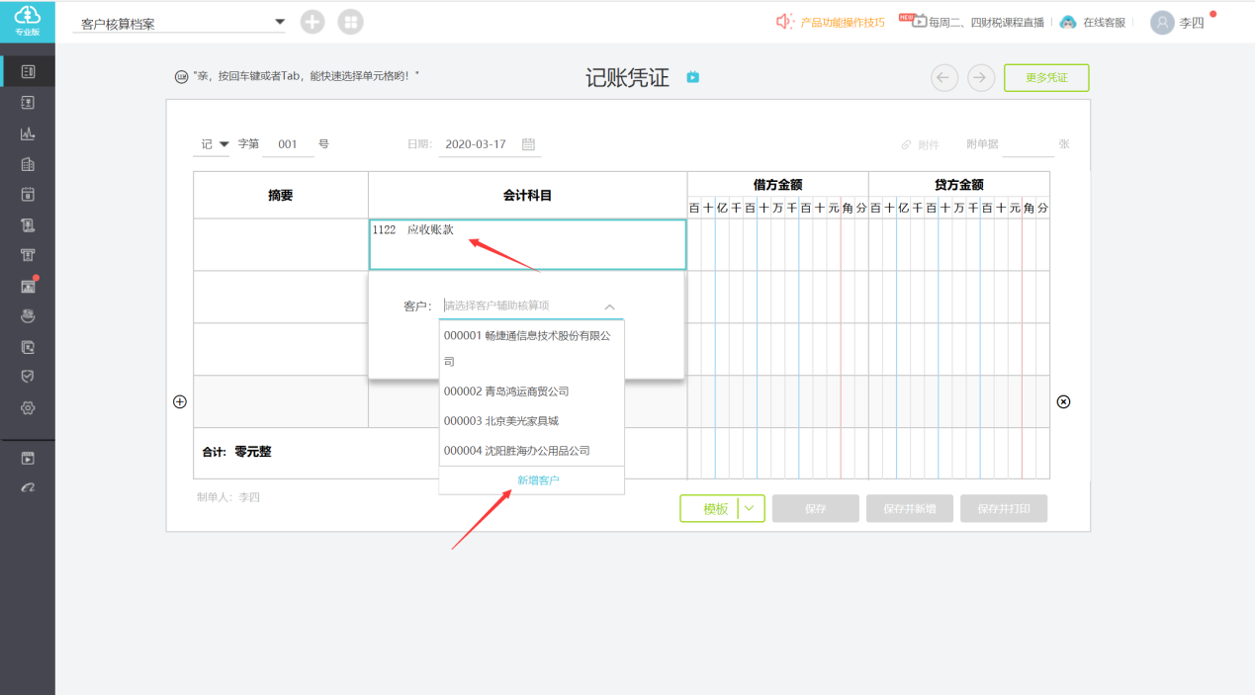The height and width of the screenshot is (695, 1255).
Task: Expand the 客户核算档案 dropdown
Action: click(279, 22)
